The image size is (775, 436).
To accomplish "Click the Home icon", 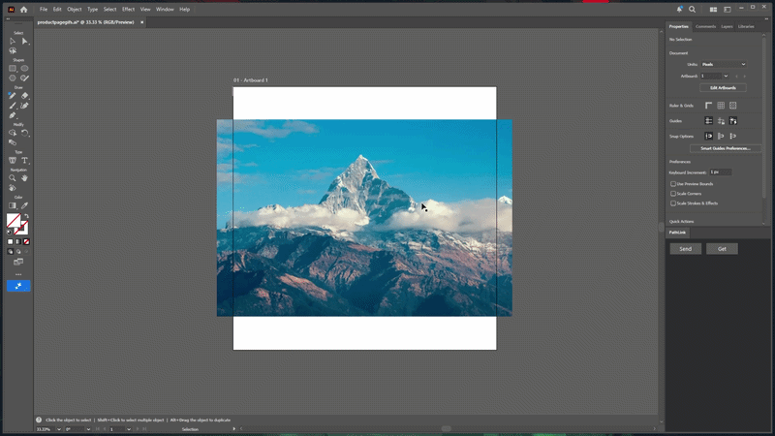I will (x=23, y=10).
